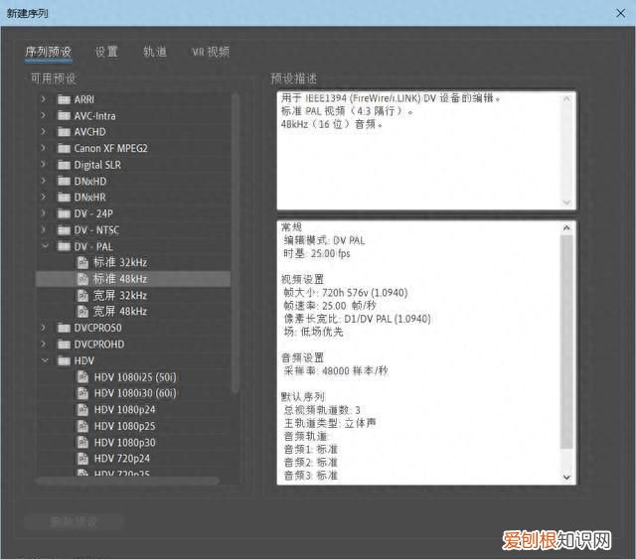Screen dimensions: 636x559
Task: Expand the DV - 24P folder
Action: pos(44,213)
